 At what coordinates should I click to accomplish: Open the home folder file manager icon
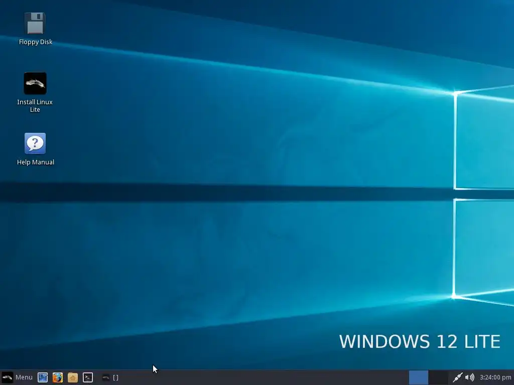[73, 377]
